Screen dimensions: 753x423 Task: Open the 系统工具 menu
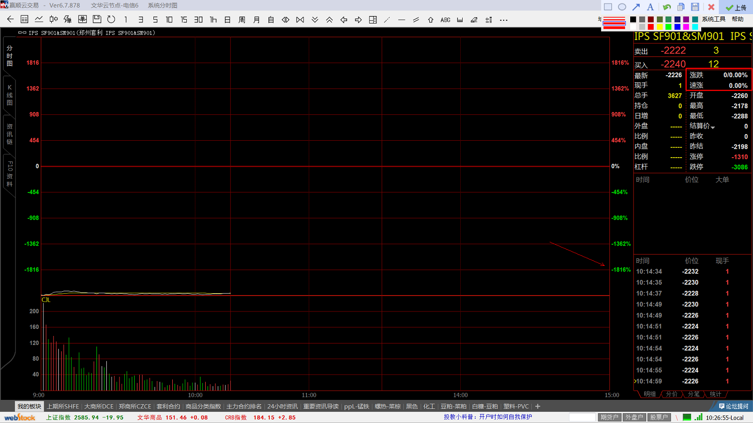click(x=713, y=19)
